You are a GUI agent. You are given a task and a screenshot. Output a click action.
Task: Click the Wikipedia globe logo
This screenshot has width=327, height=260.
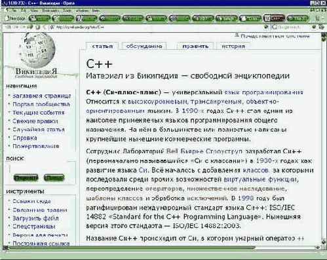pyautogui.click(x=37, y=51)
